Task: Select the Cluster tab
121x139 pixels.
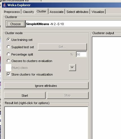Action: [41, 11]
